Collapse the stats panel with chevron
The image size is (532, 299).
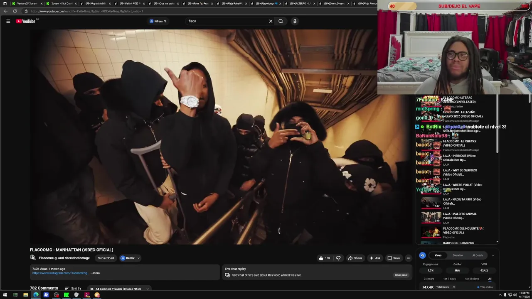point(493,255)
